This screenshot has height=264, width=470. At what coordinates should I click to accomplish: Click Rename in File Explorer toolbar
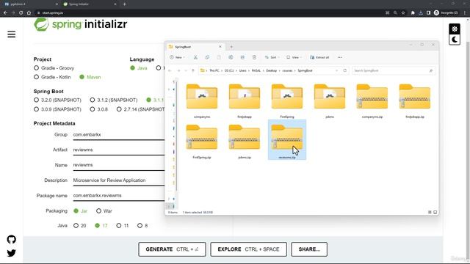(231, 57)
